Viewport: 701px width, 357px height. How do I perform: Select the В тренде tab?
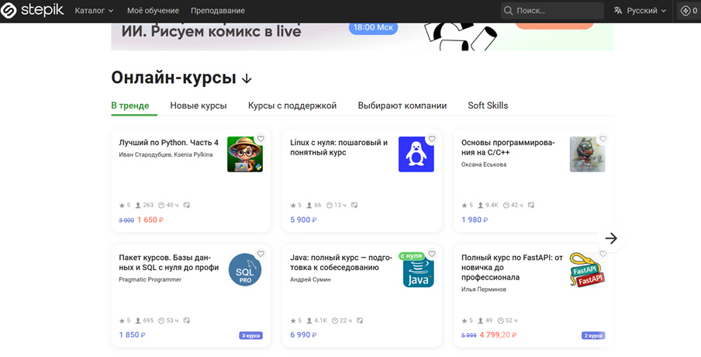[130, 106]
